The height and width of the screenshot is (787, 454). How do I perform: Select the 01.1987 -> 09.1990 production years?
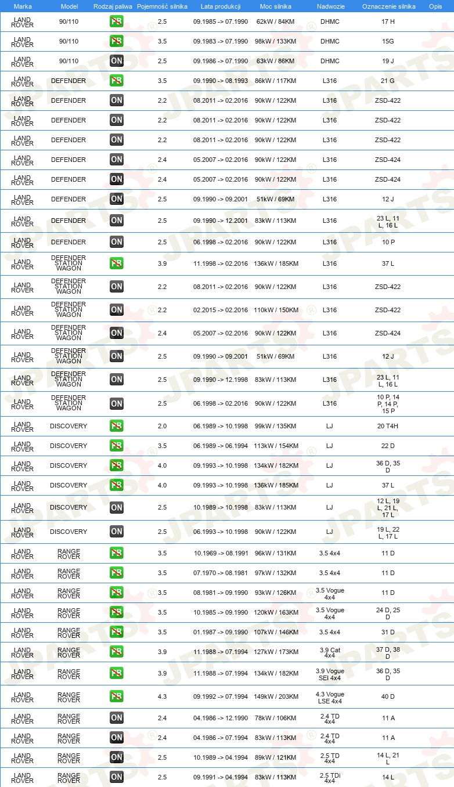(221, 632)
